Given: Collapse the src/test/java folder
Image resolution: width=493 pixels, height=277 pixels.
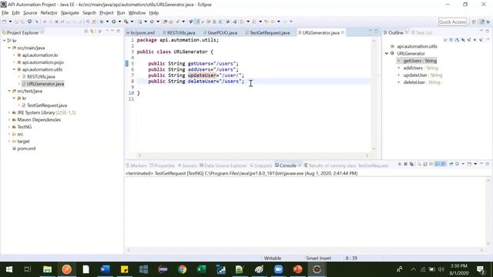Looking at the screenshot, I should click(9, 91).
